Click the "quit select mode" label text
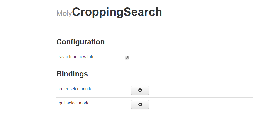 coord(74,103)
